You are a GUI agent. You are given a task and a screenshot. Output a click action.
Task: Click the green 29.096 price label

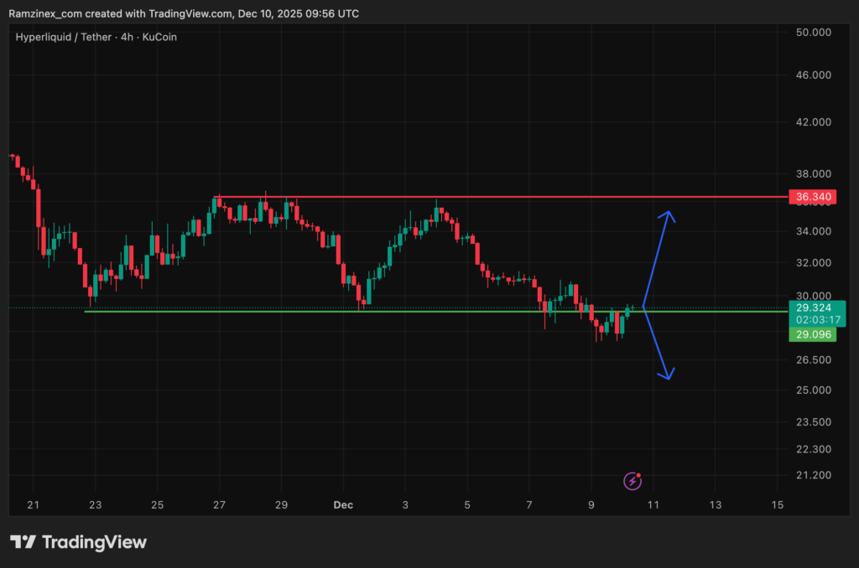[811, 334]
